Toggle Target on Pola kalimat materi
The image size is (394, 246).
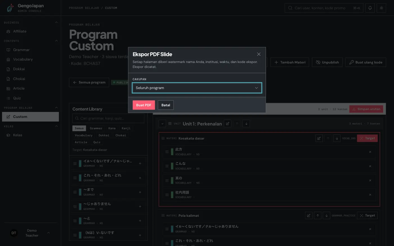coord(367,216)
